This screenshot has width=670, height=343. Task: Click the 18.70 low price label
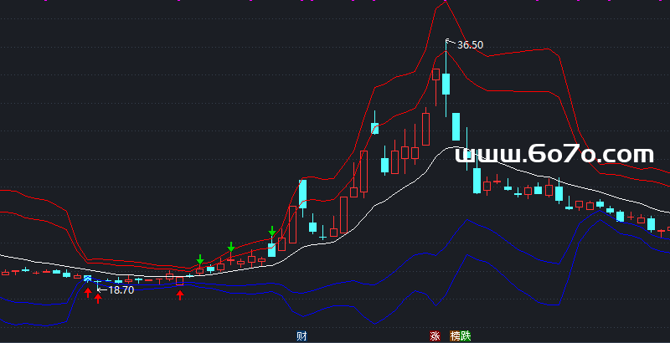[x=121, y=289]
